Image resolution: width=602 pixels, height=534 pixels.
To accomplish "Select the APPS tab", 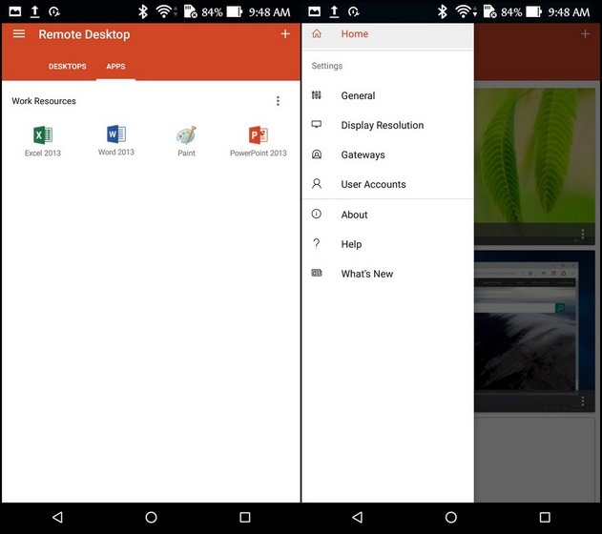I will [115, 67].
